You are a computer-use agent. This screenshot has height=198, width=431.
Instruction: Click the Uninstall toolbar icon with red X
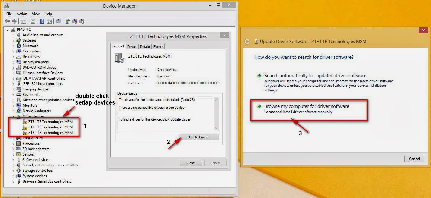75,21
